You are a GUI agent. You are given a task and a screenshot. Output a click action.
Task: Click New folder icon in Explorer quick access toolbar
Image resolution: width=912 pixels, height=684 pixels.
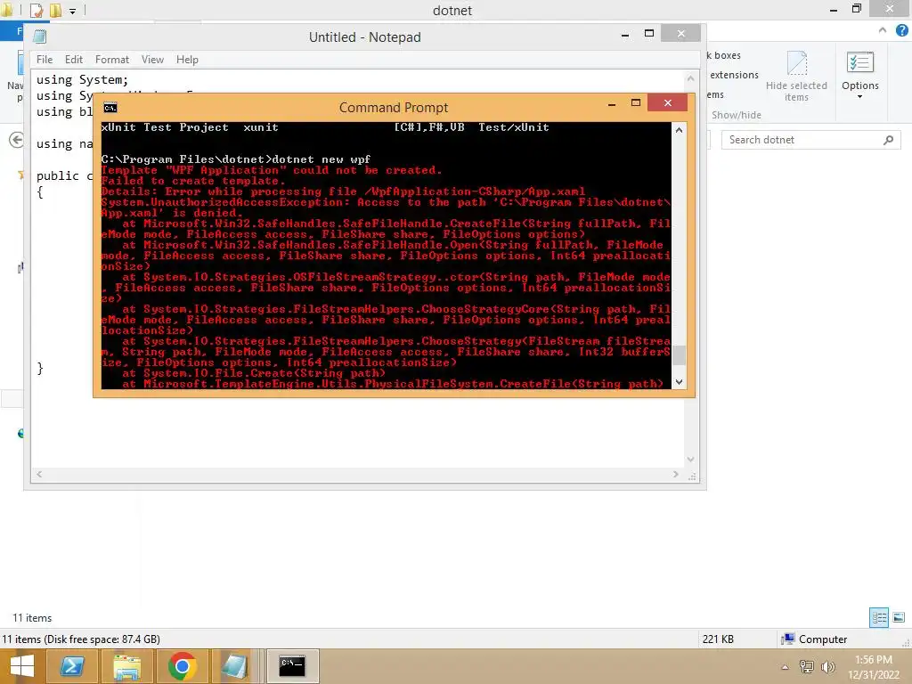pos(55,10)
